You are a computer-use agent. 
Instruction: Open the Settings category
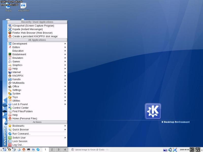37,90
